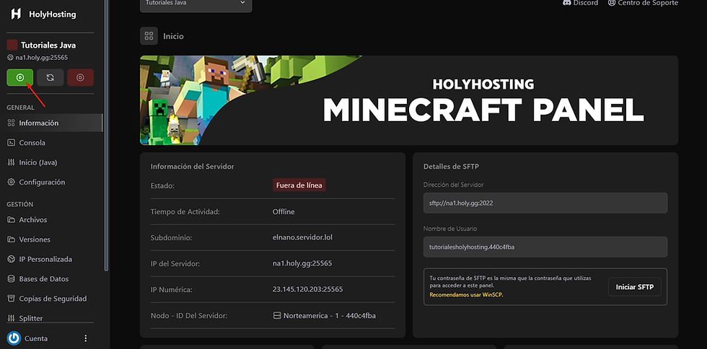Click the Centro de Soporte lifebuoy icon
The width and height of the screenshot is (707, 349).
point(612,3)
